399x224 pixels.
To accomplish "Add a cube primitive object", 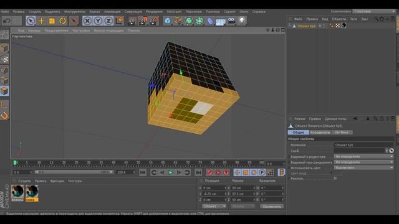I will (x=168, y=21).
